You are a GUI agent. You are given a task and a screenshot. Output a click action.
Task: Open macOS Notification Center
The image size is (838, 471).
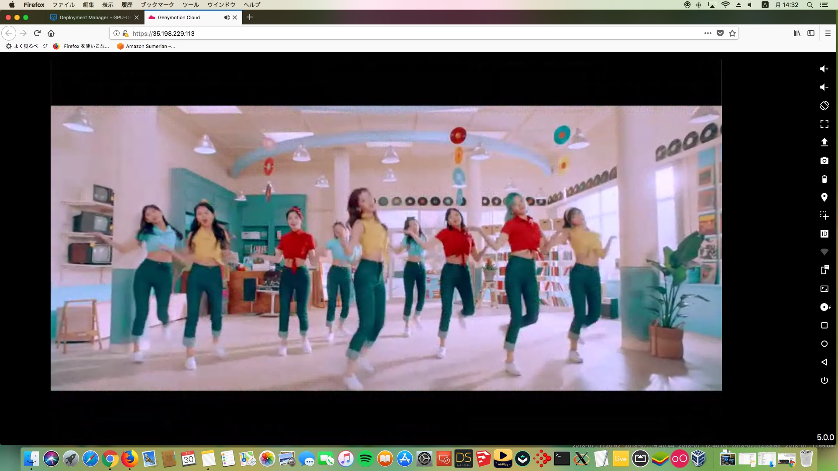pos(824,5)
